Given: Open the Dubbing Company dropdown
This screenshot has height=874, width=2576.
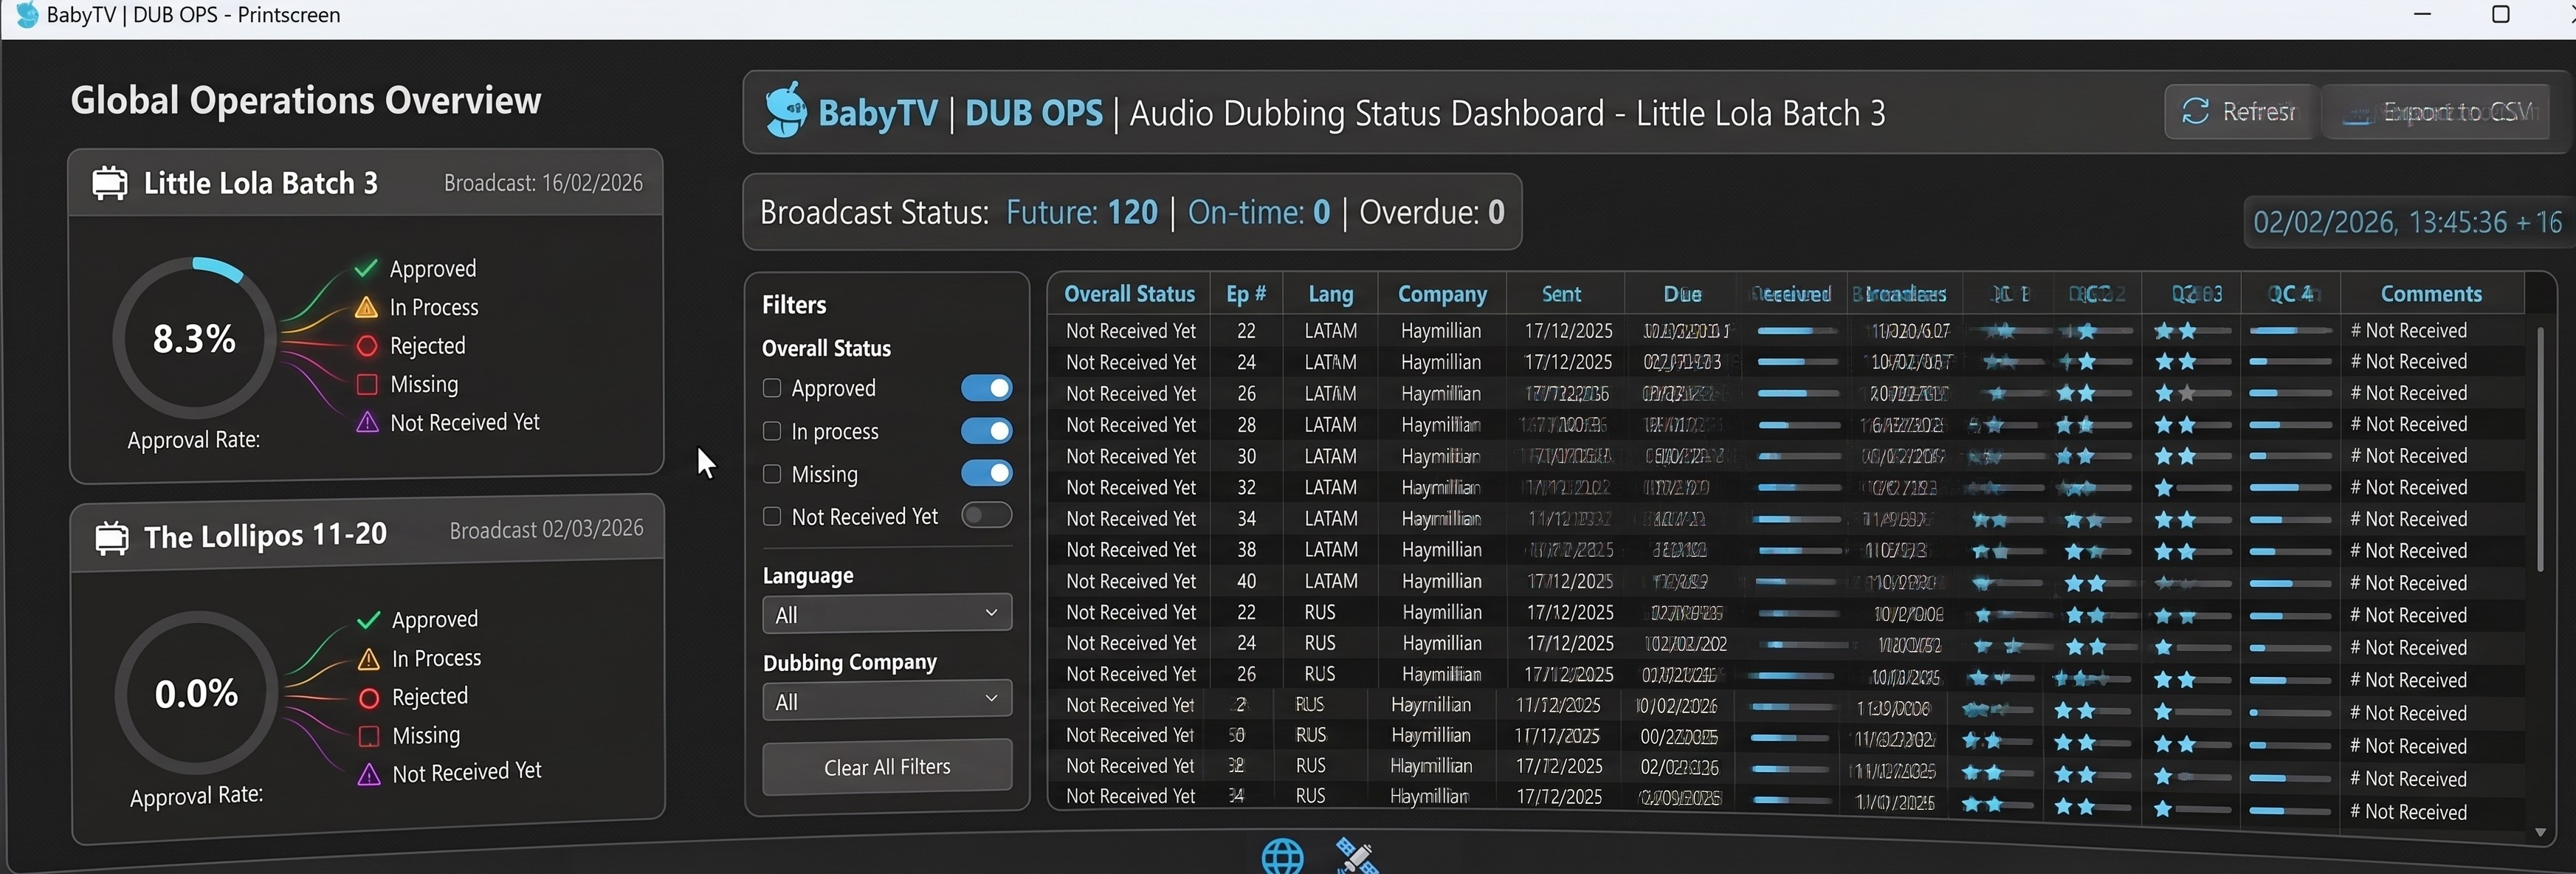Looking at the screenshot, I should [887, 700].
